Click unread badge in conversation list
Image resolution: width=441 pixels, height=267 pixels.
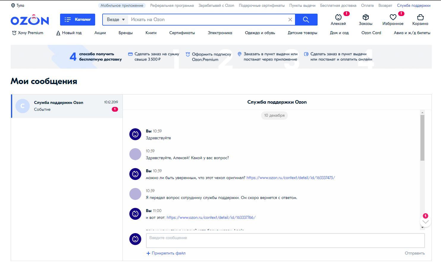tap(115, 109)
